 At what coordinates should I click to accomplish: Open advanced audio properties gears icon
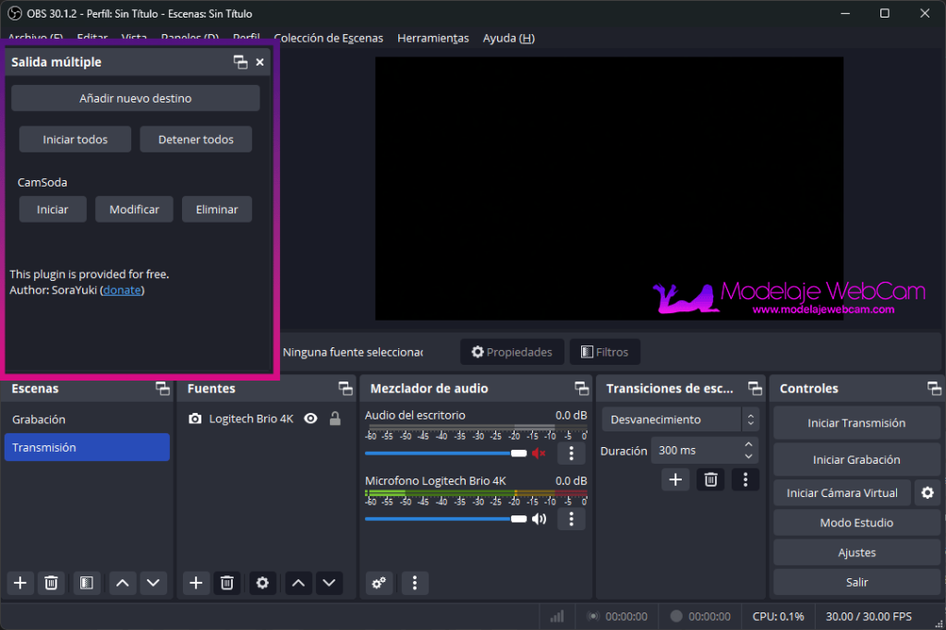[379, 583]
